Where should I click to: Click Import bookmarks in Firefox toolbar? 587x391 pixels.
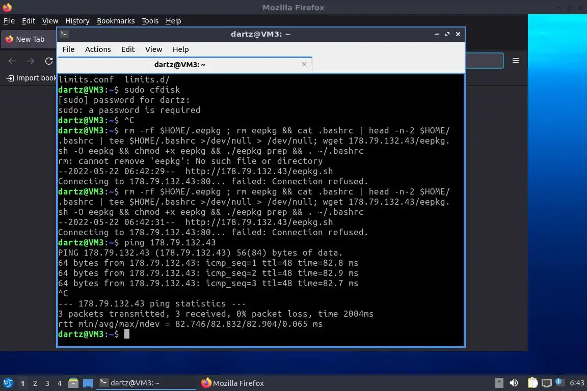pyautogui.click(x=32, y=78)
